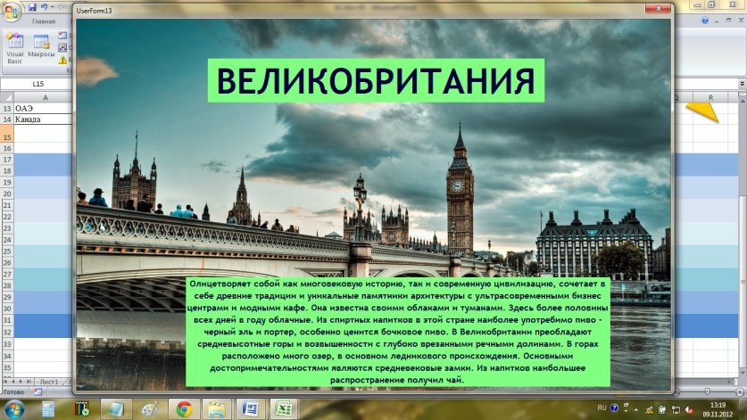Open the Лист1 sheet tab

click(48, 382)
